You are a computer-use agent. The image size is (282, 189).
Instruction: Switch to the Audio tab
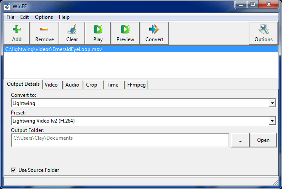(72, 85)
